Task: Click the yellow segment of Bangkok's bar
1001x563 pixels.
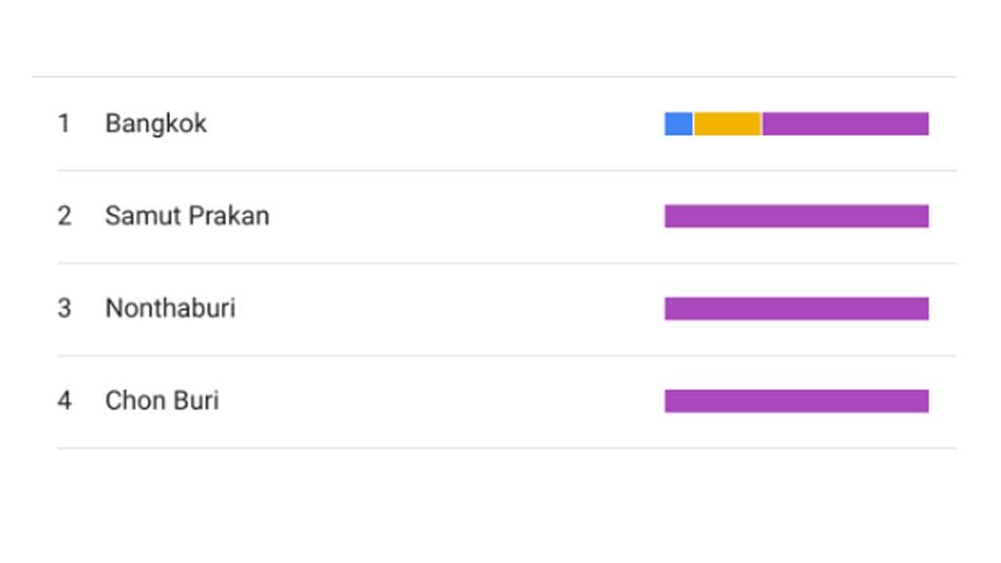Action: point(727,124)
